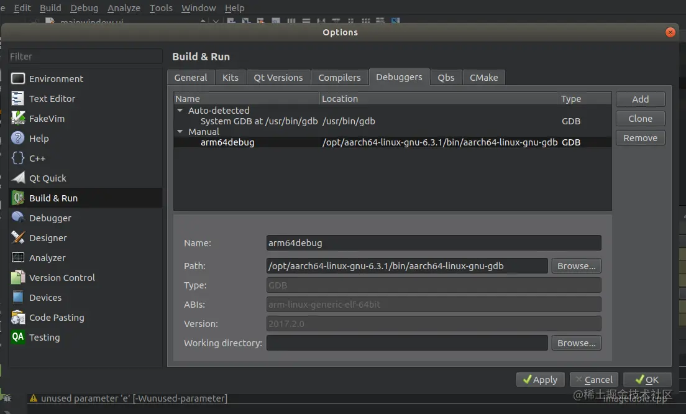Edit the debugger Name field
Image resolution: width=686 pixels, height=414 pixels.
coord(434,243)
